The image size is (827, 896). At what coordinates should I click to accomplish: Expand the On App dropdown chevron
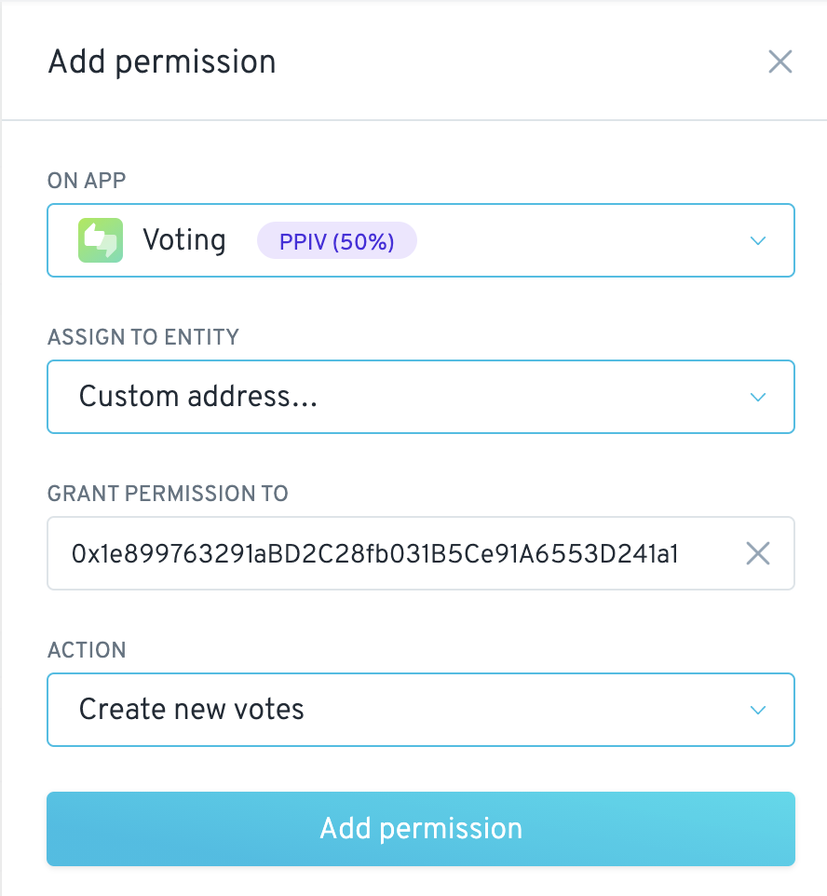pos(758,241)
